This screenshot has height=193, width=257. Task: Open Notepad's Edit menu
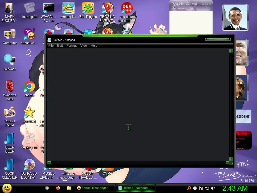60,46
